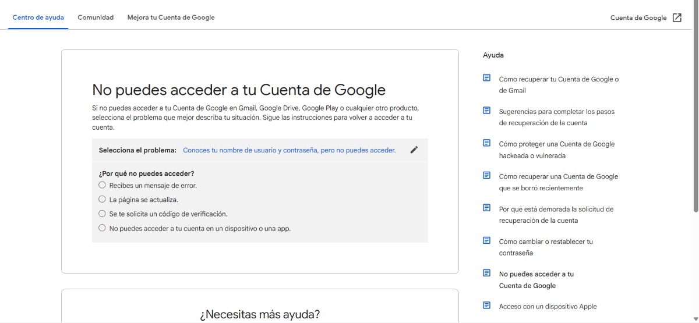The image size is (699, 323).
Task: Click the "¿Necesitas más ayuda?" heading
Action: click(x=260, y=315)
